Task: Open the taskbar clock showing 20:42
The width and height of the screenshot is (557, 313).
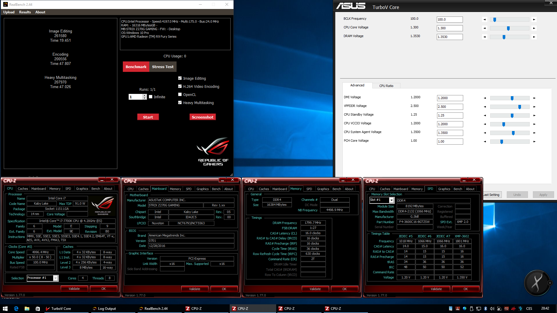Action: click(545, 308)
